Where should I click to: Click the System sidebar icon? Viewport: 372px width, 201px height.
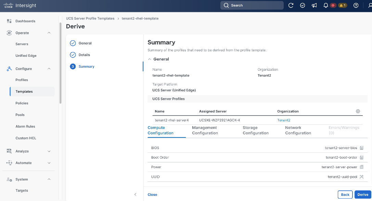pos(9,179)
